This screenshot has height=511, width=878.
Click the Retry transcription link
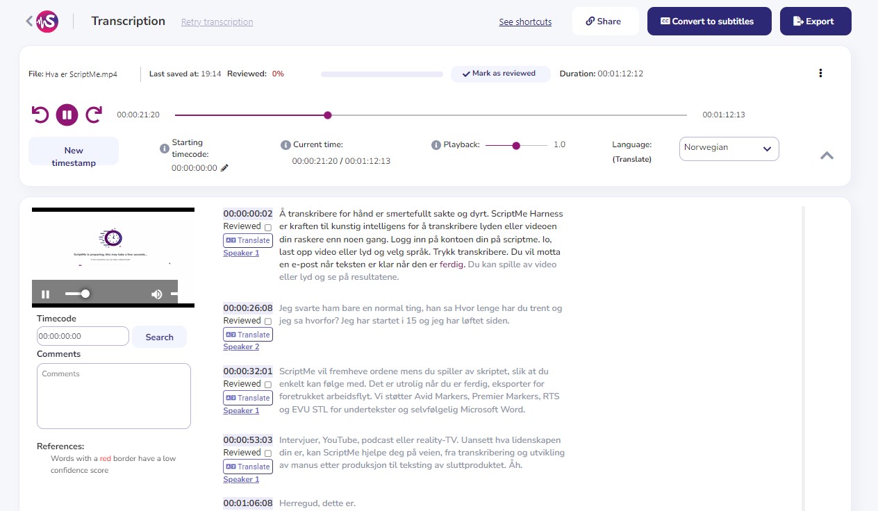tap(217, 22)
